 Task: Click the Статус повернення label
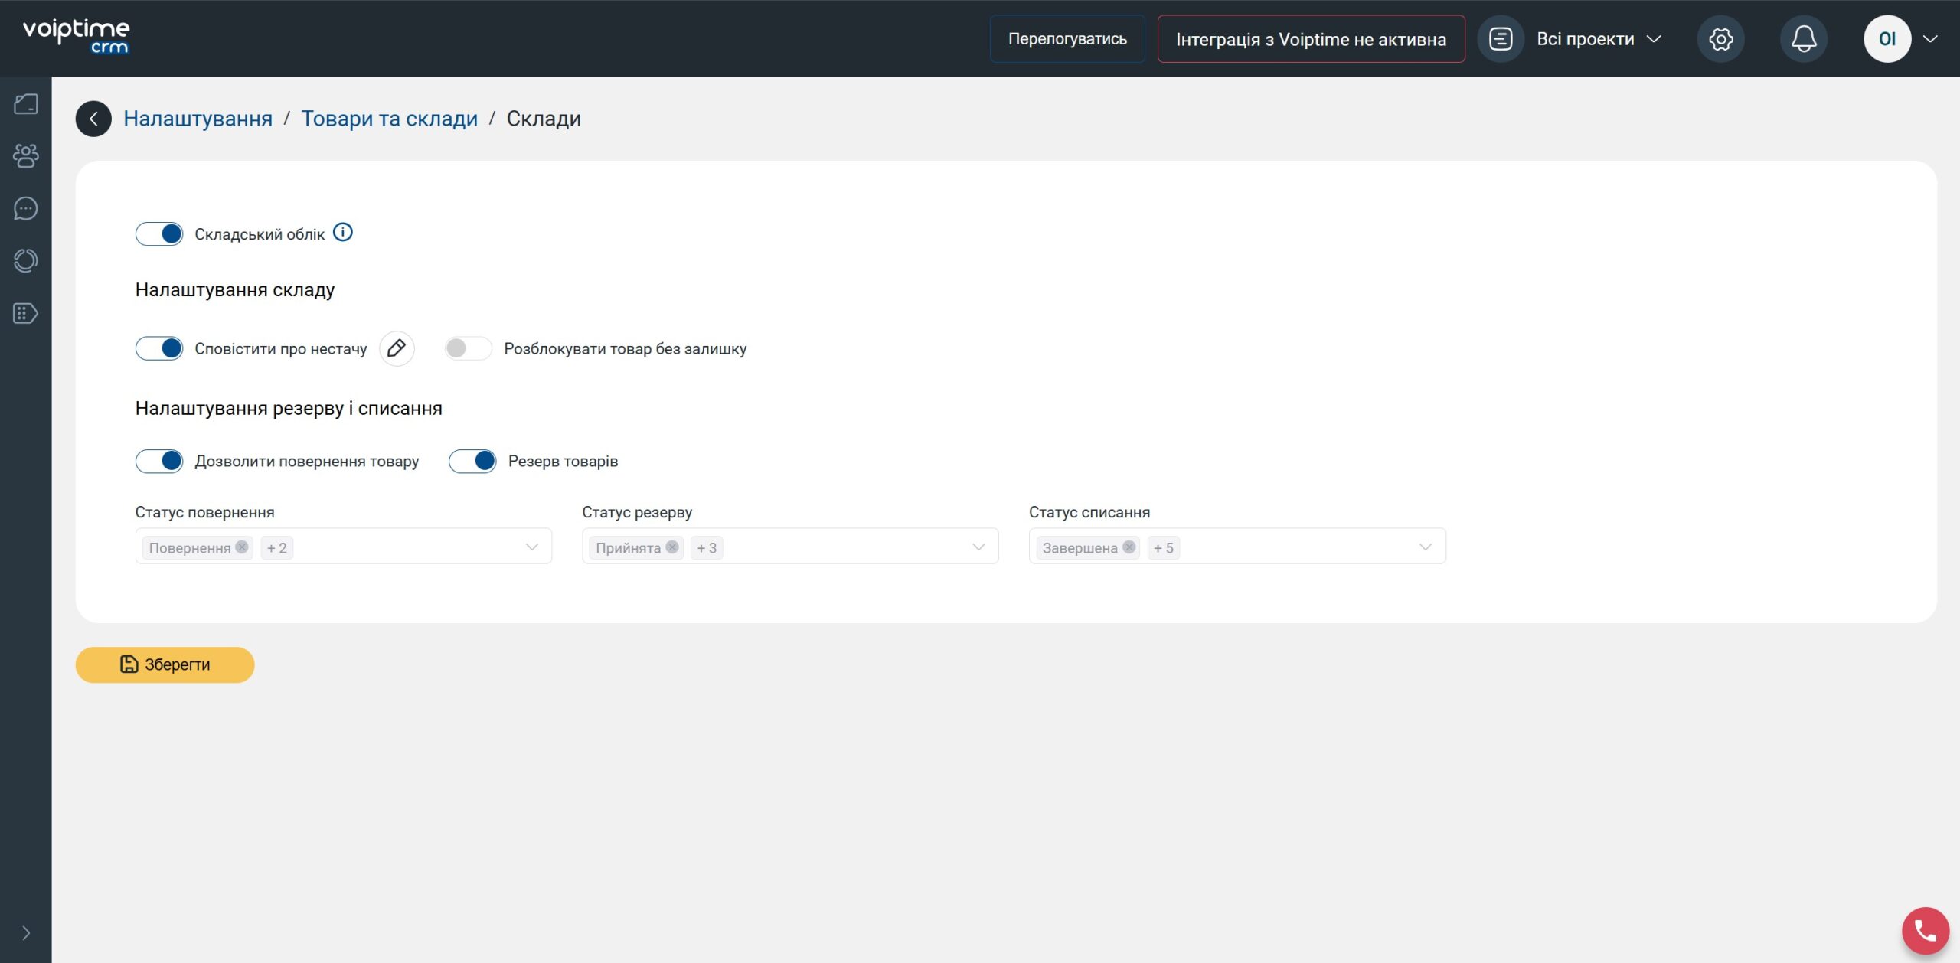pos(204,512)
